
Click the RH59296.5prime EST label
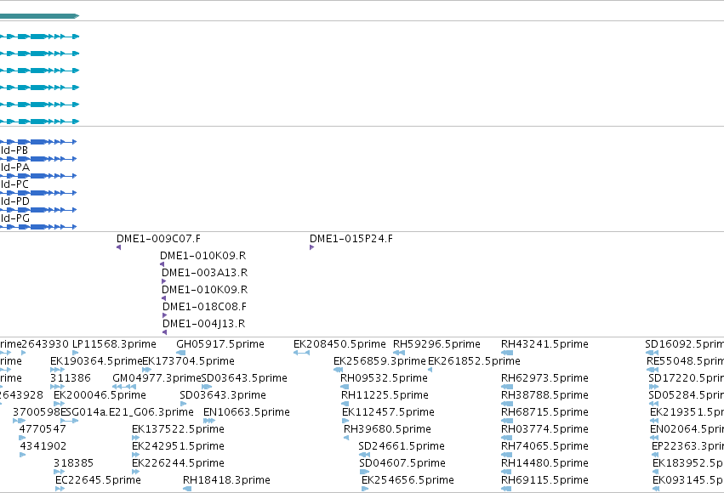[436, 344]
